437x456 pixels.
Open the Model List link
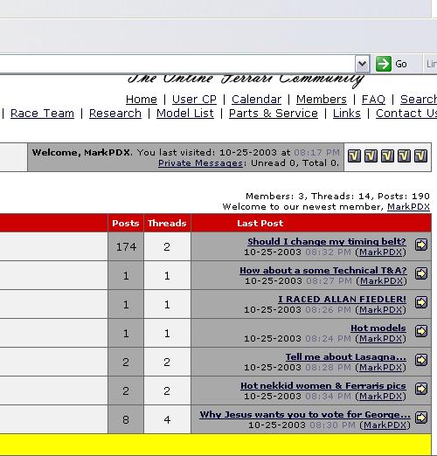click(185, 114)
